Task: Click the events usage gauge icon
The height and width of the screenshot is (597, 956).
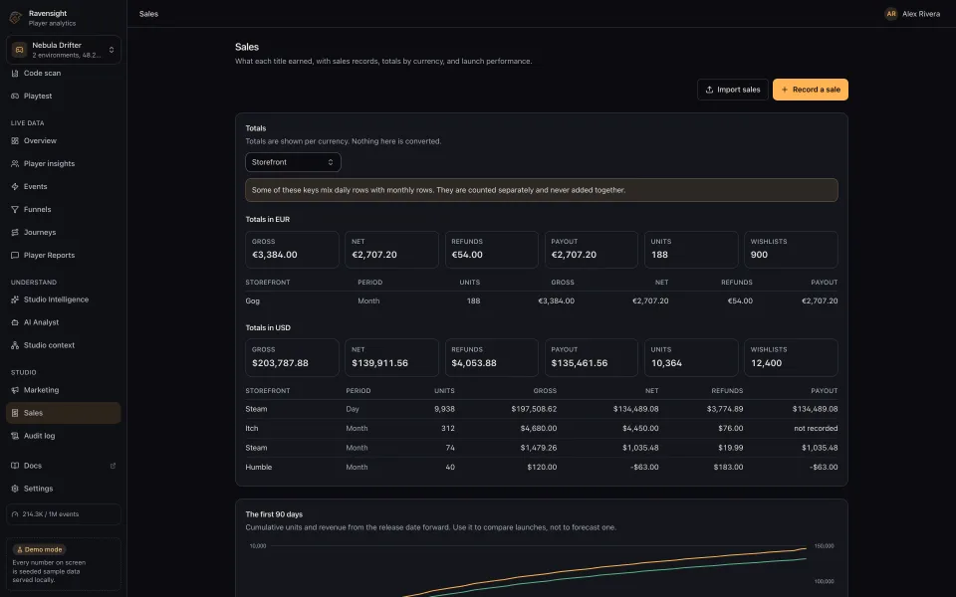Action: [15, 514]
